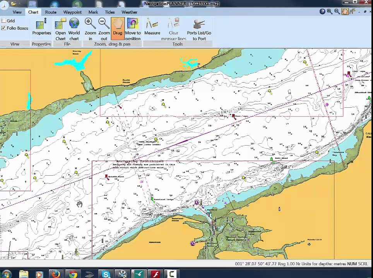Click the green buoy near the harbour approach
Screen dimensions: 373x278
click(x=152, y=199)
